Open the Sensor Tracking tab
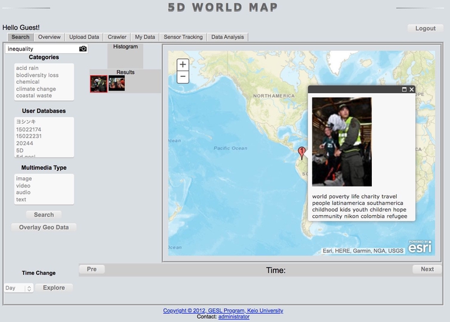This screenshot has width=450, height=322. (183, 37)
